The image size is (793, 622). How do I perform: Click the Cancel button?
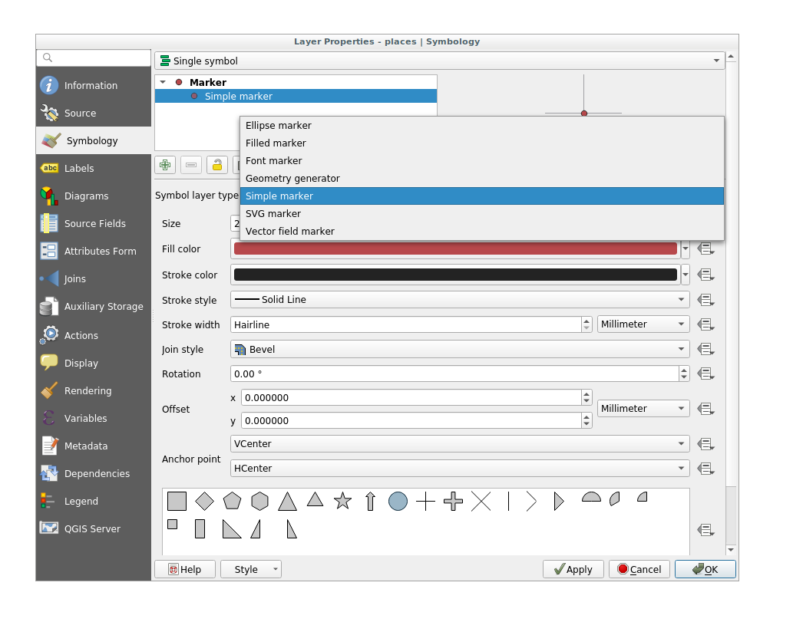[x=639, y=569]
